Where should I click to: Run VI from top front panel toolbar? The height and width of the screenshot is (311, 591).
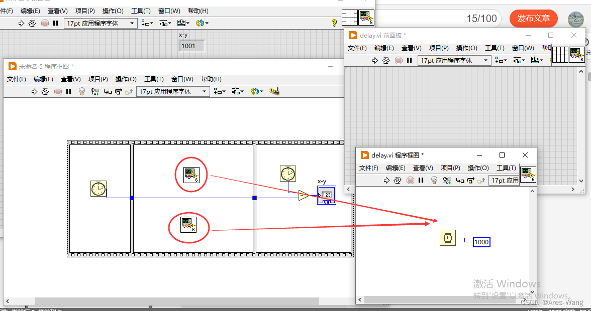point(21,23)
